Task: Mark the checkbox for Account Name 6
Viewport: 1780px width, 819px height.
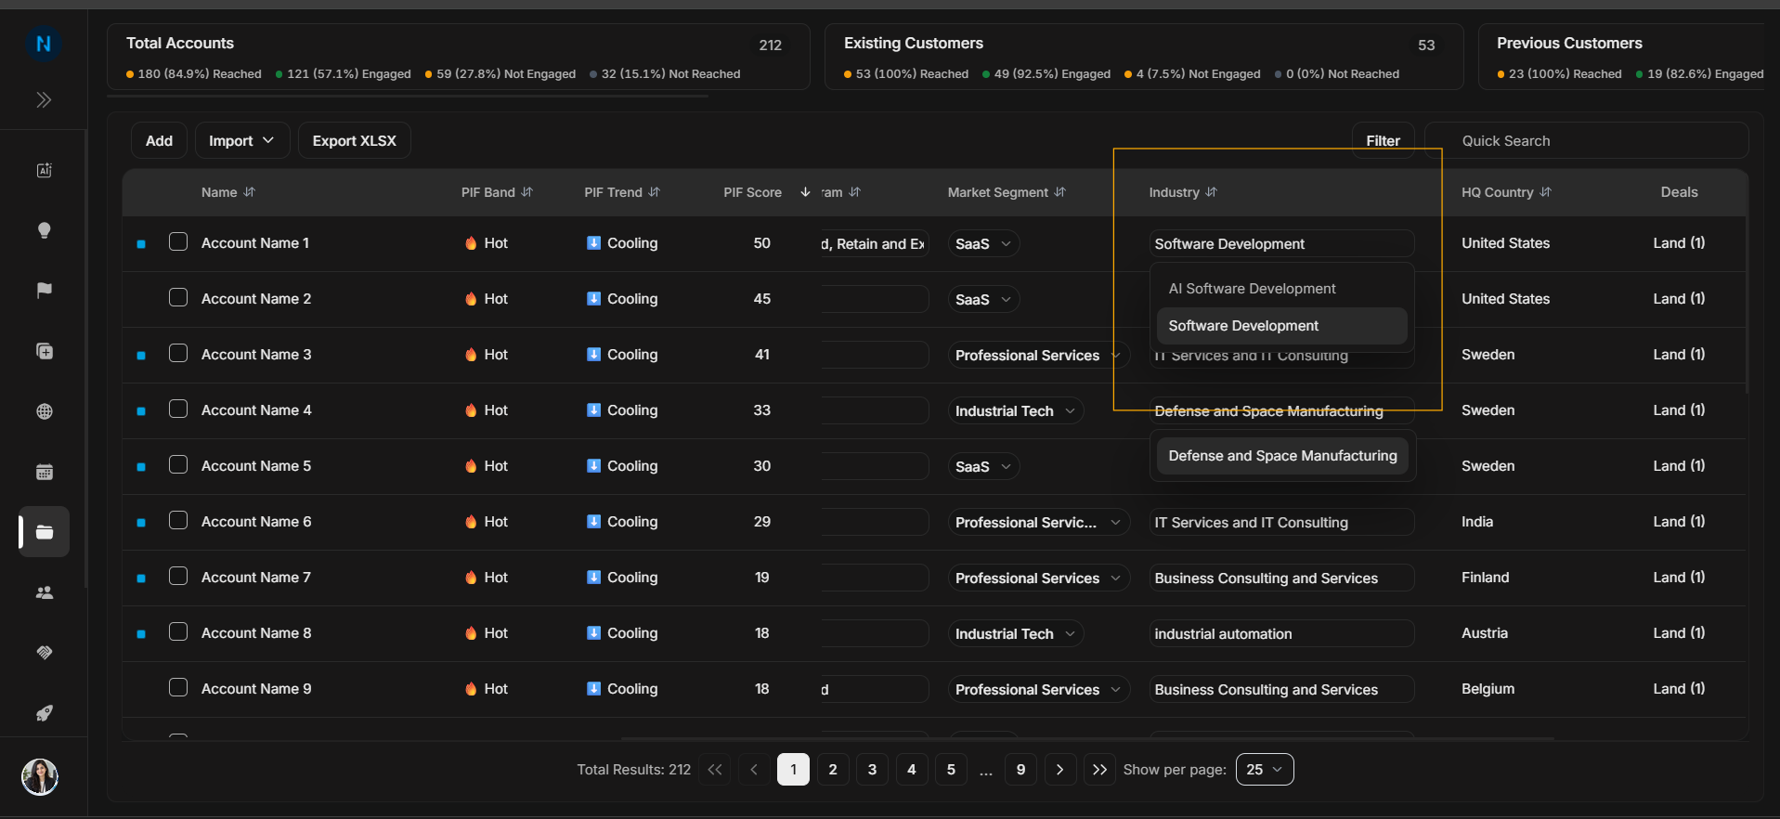Action: 178,521
